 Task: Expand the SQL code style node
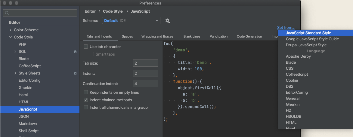click(x=15, y=52)
